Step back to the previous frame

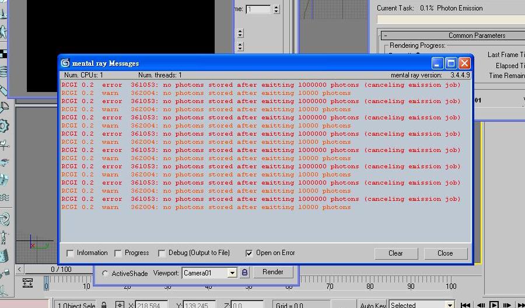pos(481,305)
